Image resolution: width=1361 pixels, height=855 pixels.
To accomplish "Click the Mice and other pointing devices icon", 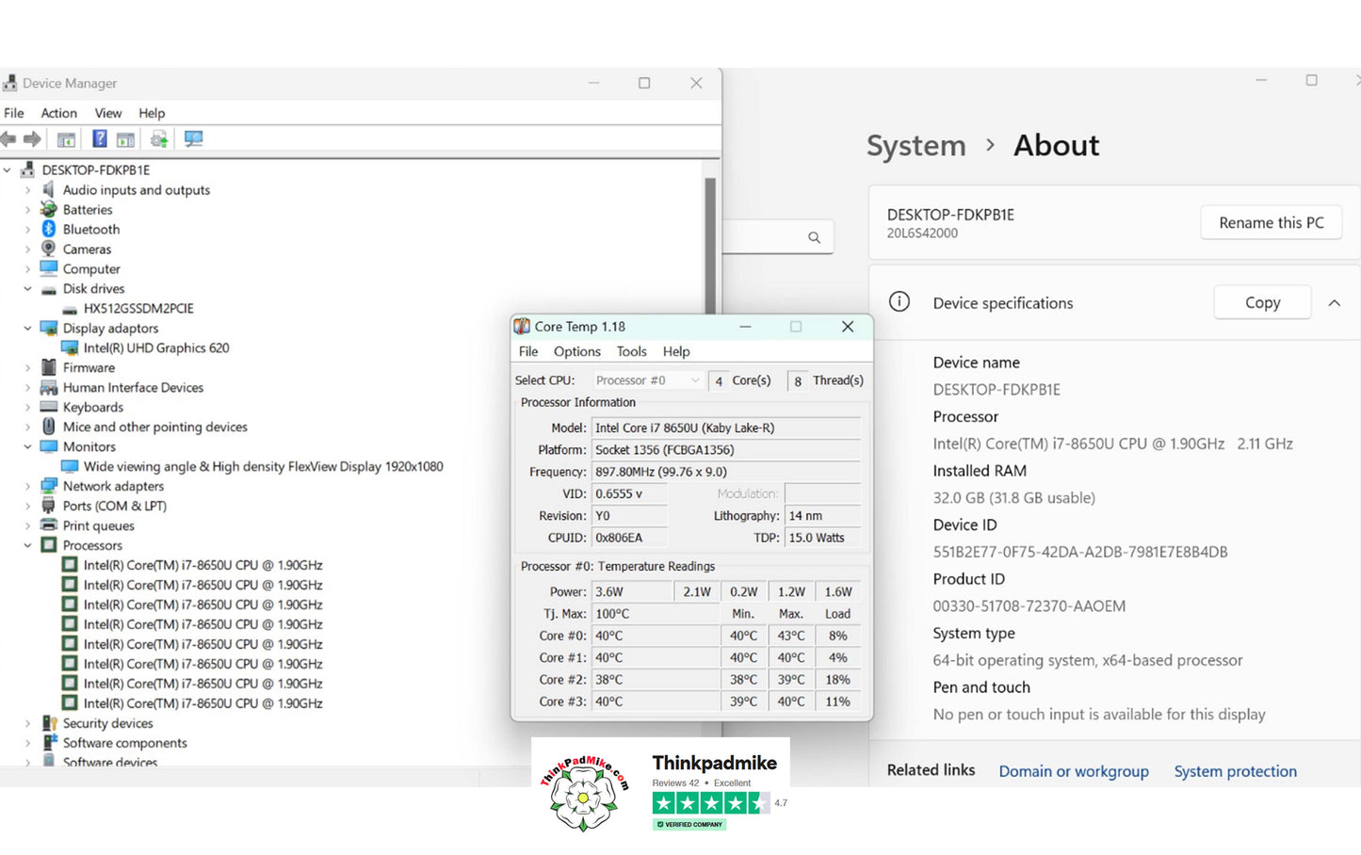I will click(x=49, y=427).
